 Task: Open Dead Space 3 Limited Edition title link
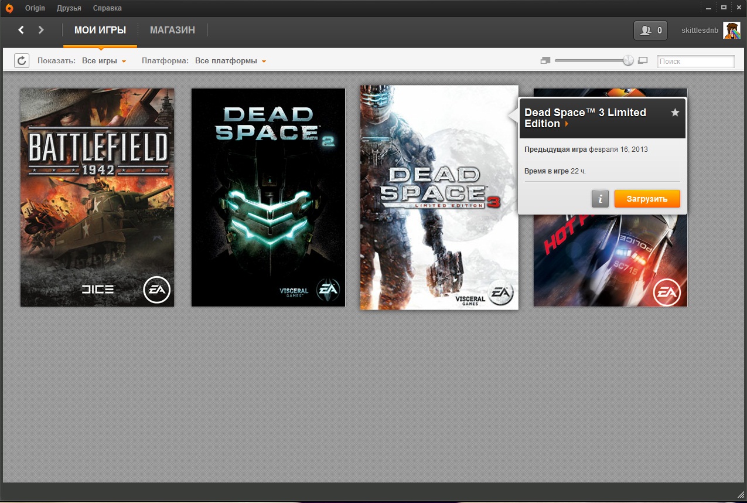[x=585, y=118]
